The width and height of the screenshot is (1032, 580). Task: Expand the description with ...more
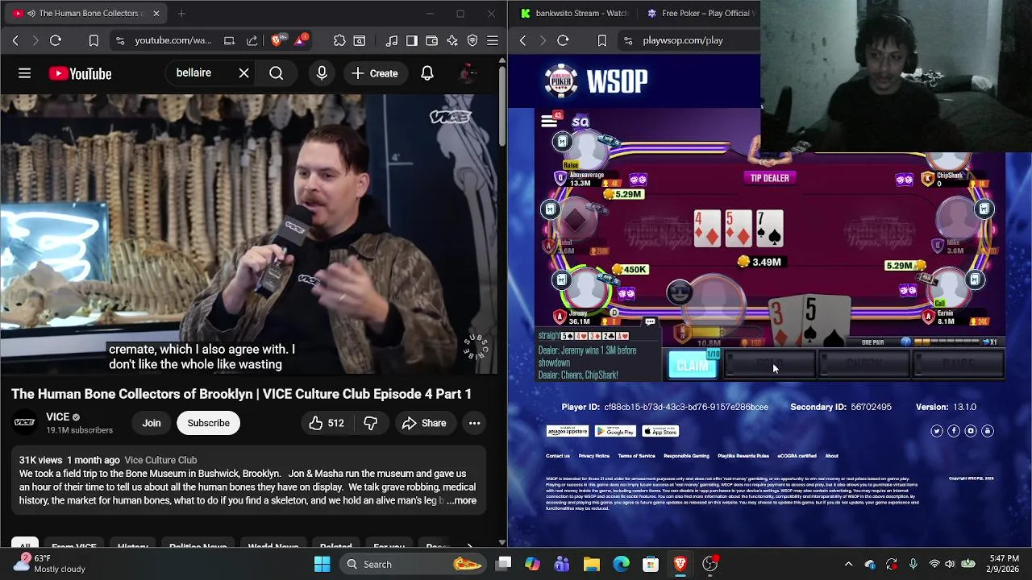[461, 500]
